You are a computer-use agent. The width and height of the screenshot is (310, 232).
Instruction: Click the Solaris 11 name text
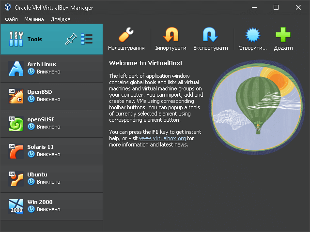point(40,147)
